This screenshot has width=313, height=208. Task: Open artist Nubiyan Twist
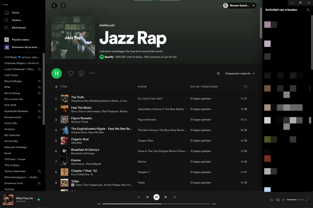coord(79,122)
